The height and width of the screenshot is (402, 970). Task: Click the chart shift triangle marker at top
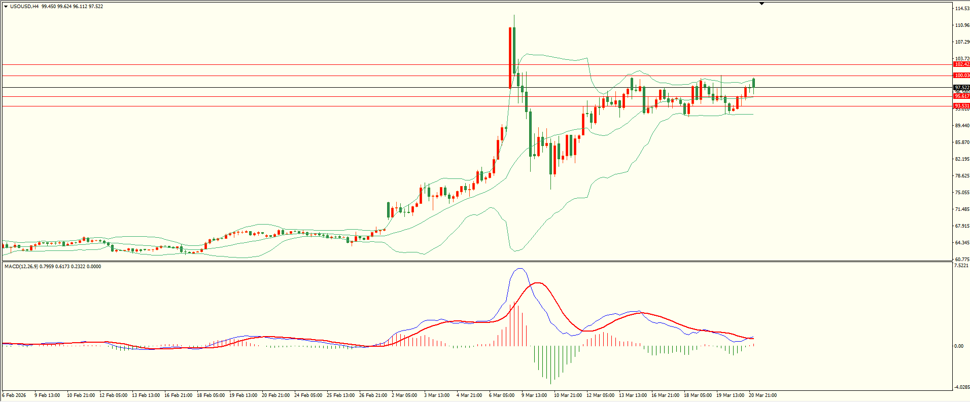tap(761, 4)
